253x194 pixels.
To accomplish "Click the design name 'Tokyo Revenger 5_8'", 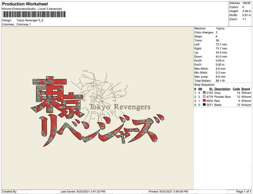I will 30,20.
